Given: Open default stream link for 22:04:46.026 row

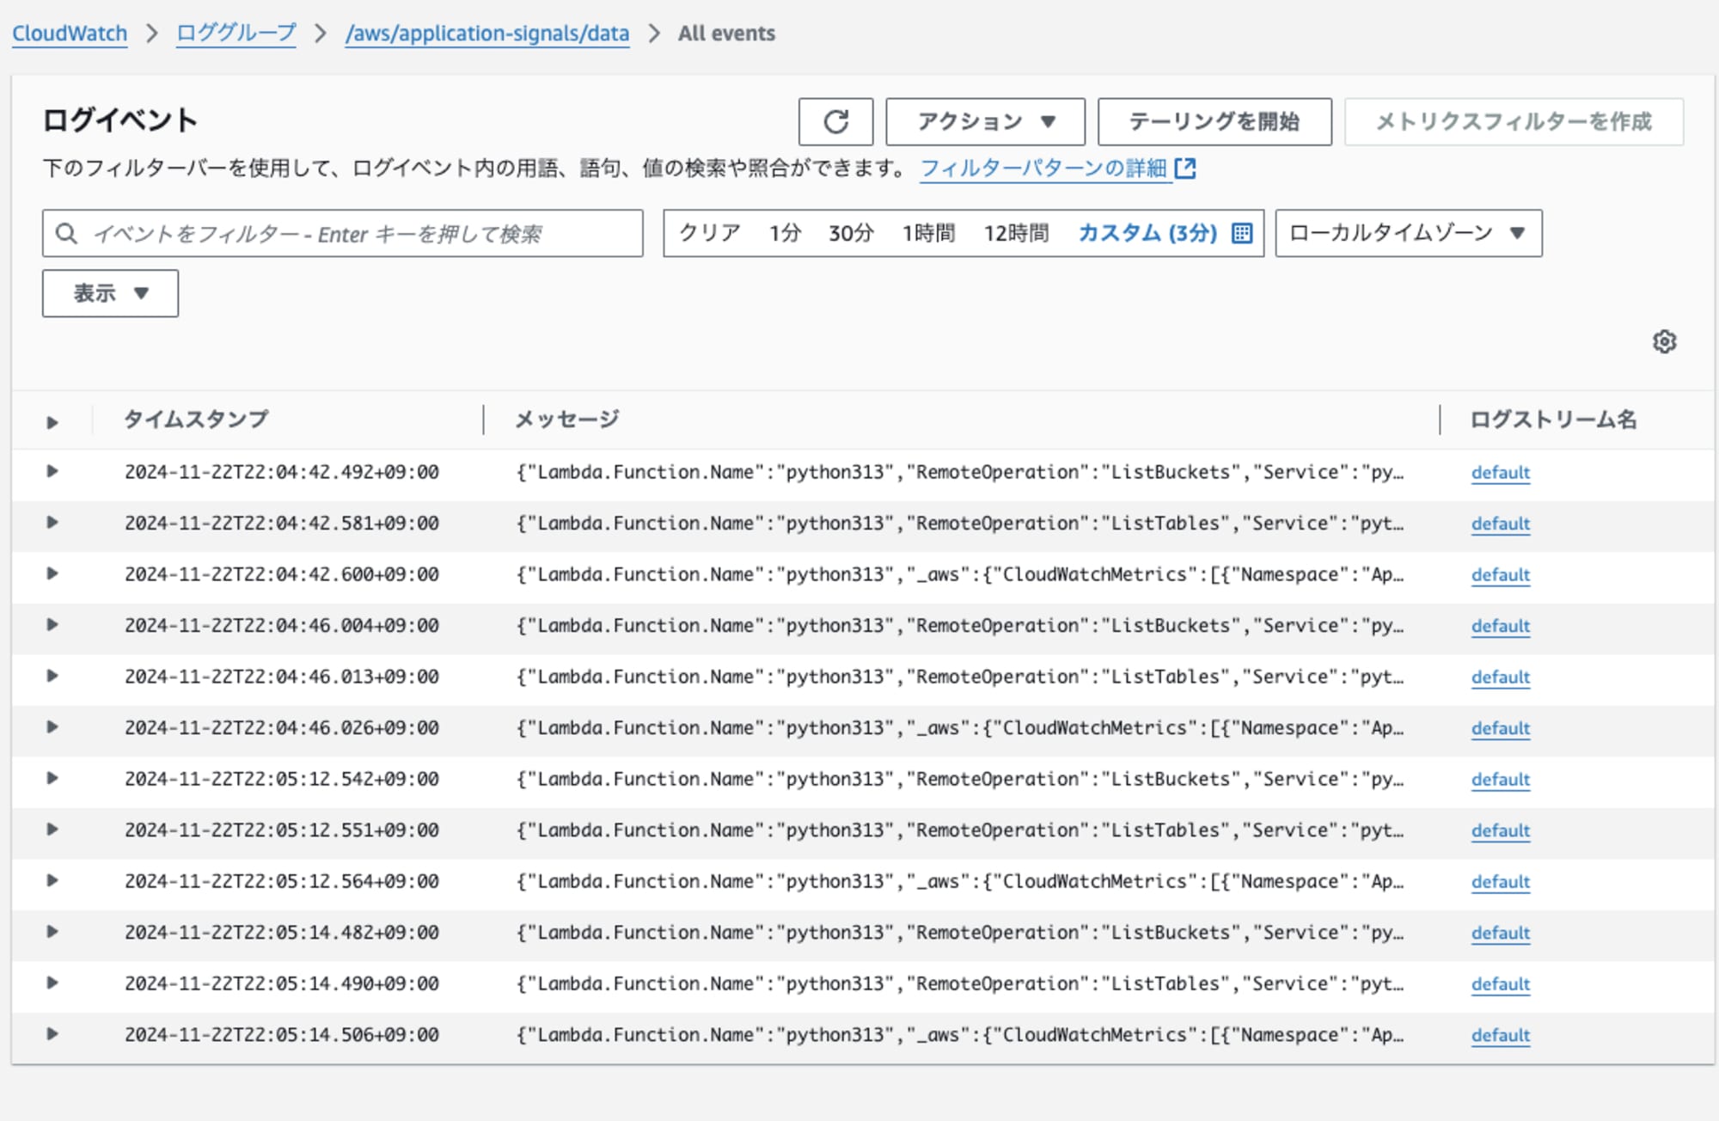Looking at the screenshot, I should [x=1501, y=727].
